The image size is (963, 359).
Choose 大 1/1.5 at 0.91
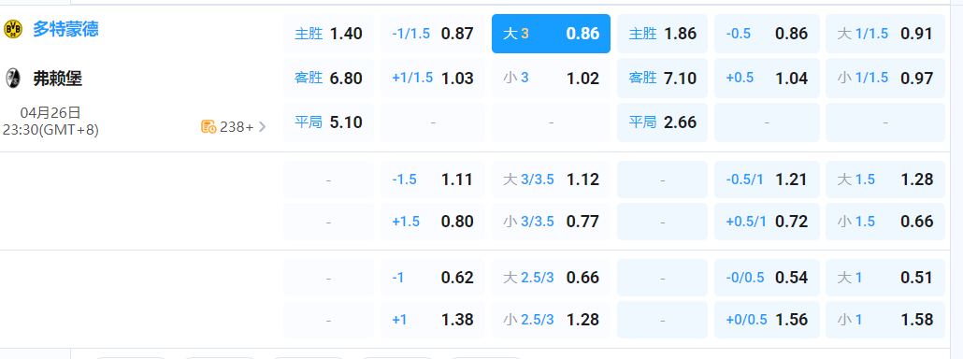click(x=885, y=34)
